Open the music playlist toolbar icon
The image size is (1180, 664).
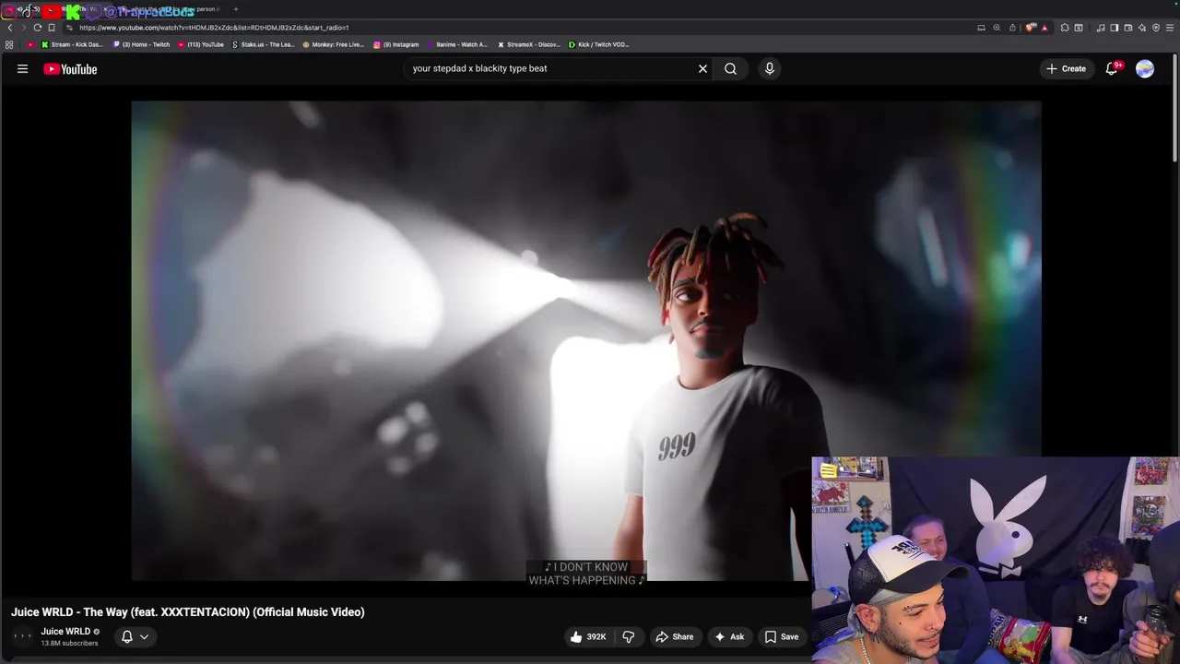coord(1101,28)
